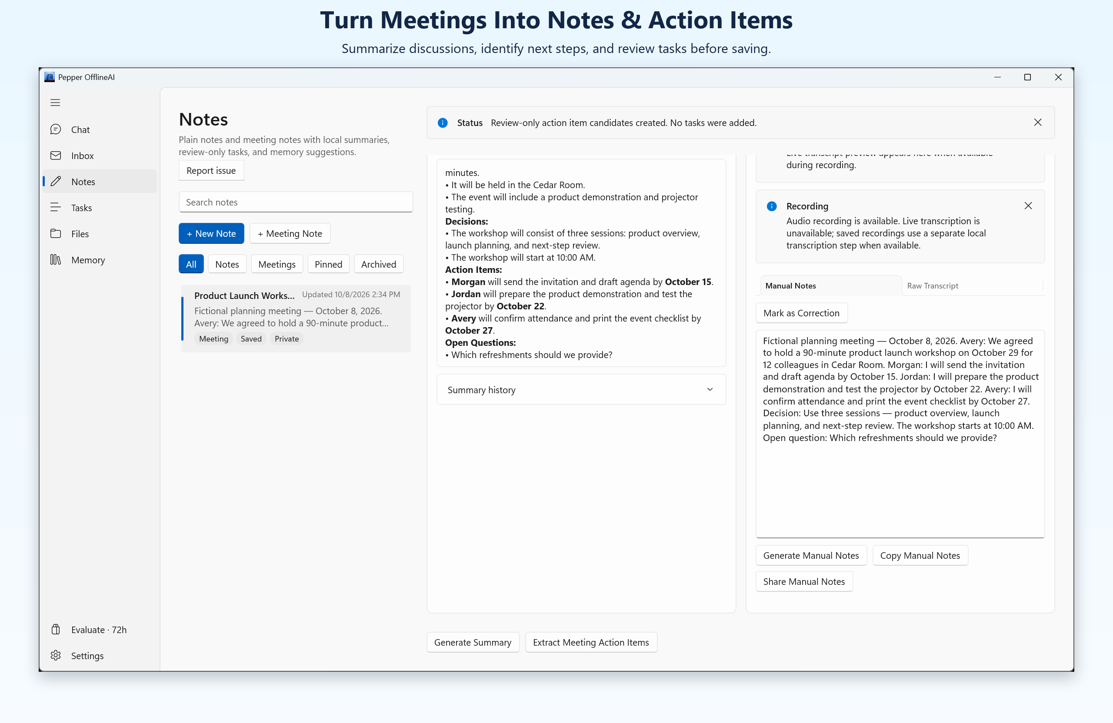
Task: Click the Saved tag on the note
Action: [251, 339]
